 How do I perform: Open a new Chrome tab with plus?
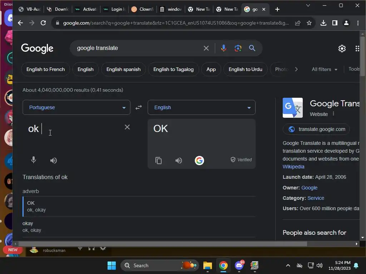(277, 9)
